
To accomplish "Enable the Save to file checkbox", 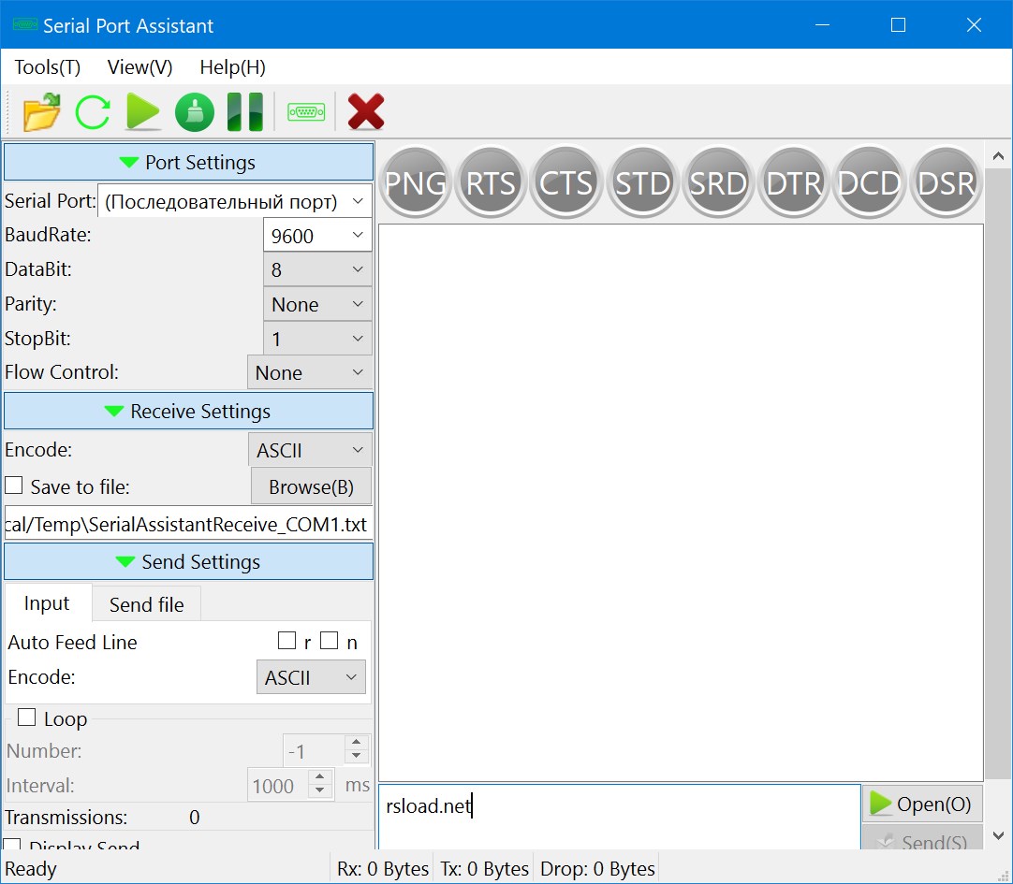I will click(x=14, y=486).
